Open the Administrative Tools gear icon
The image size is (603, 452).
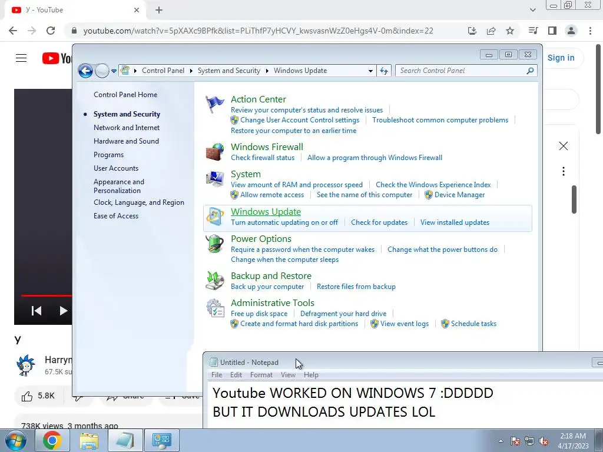point(214,308)
